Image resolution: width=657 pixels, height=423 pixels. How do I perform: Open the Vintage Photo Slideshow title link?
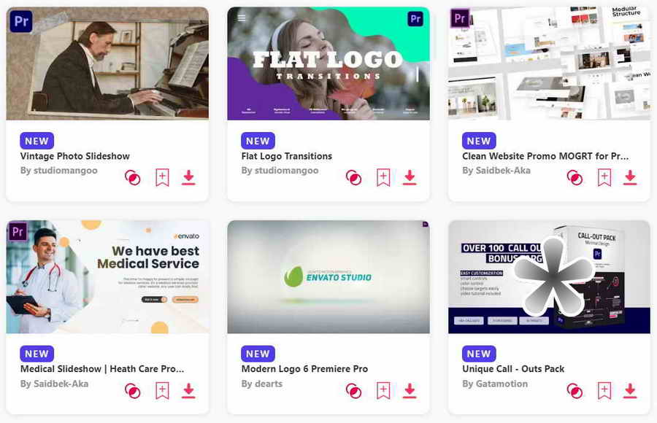coord(75,156)
